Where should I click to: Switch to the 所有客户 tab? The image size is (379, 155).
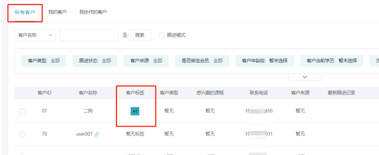[25, 13]
